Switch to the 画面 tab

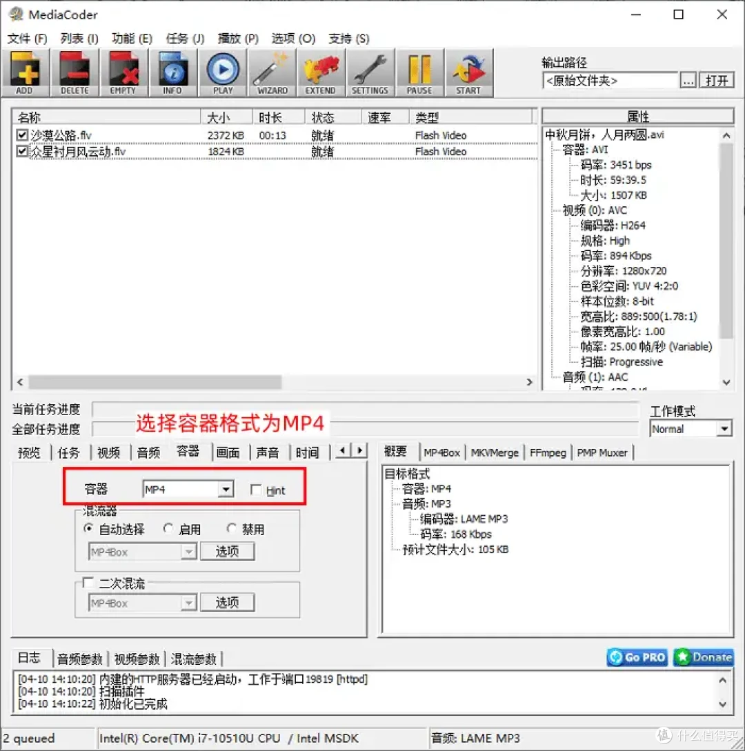point(228,452)
